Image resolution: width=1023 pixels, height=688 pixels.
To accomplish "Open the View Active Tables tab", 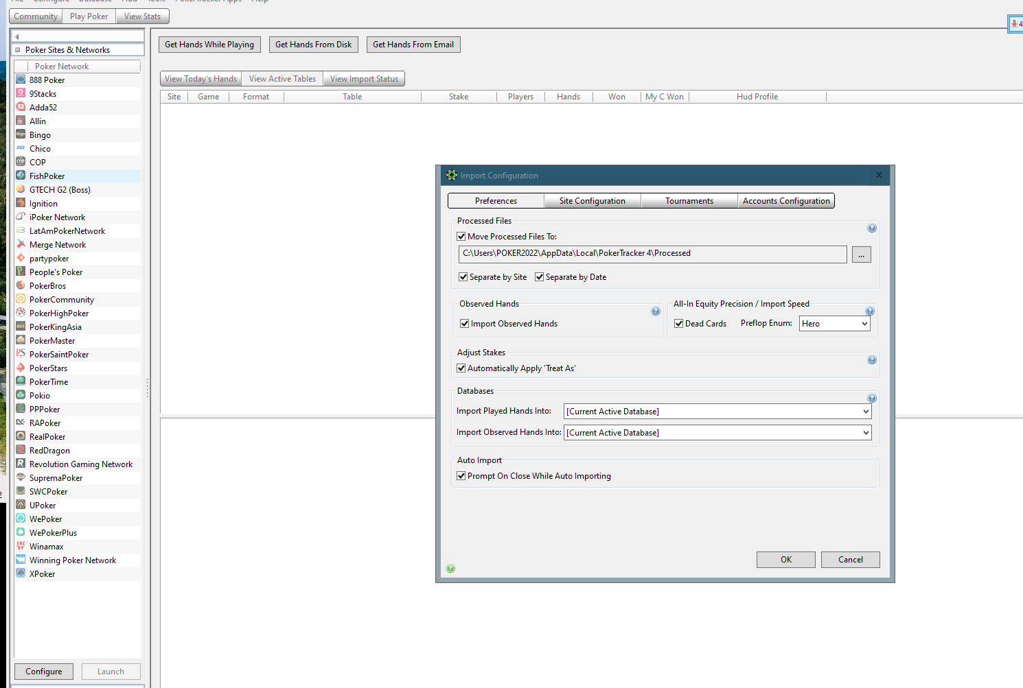I will coord(282,79).
